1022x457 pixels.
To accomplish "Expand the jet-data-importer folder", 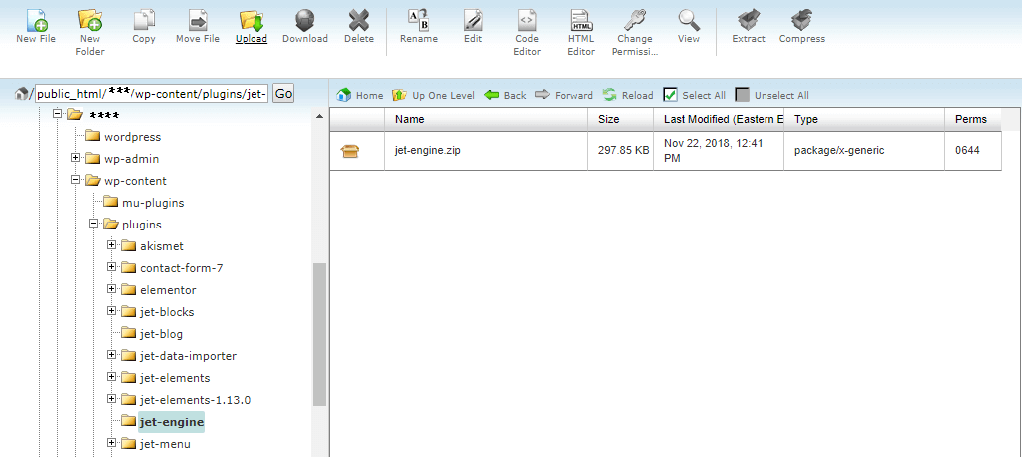I will click(x=112, y=356).
